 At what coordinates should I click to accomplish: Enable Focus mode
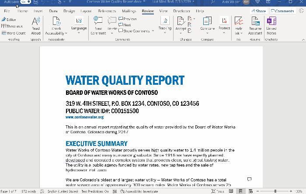coord(218,191)
